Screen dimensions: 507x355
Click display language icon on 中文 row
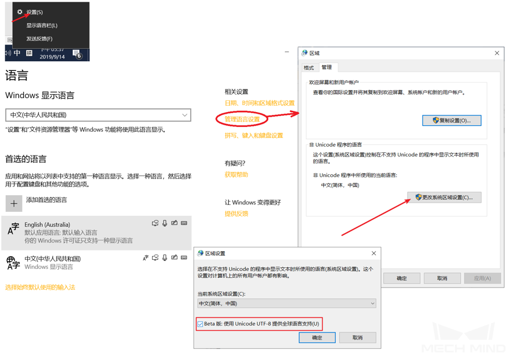(x=146, y=257)
